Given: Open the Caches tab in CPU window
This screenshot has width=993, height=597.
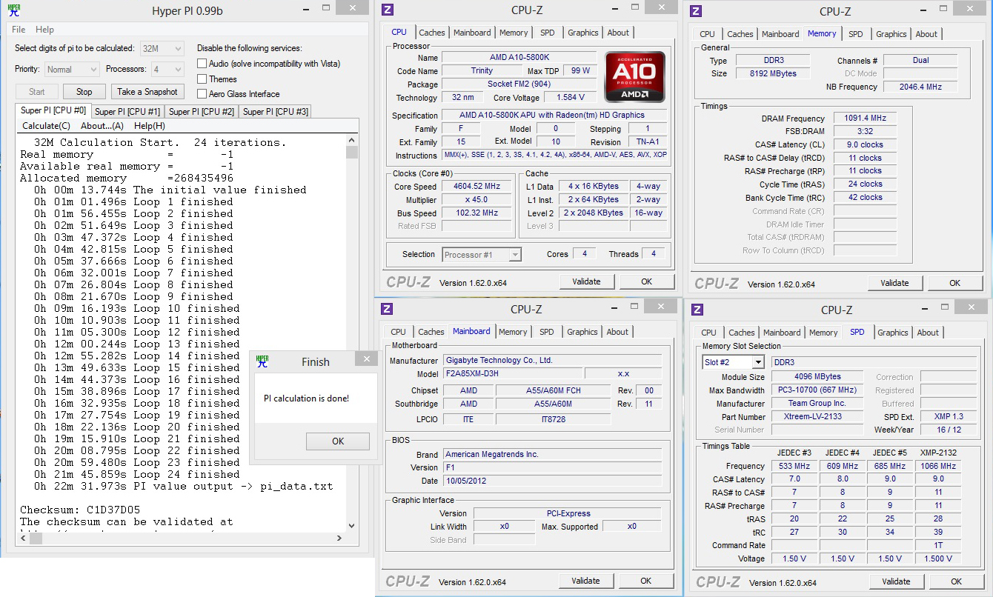Looking at the screenshot, I should [432, 33].
